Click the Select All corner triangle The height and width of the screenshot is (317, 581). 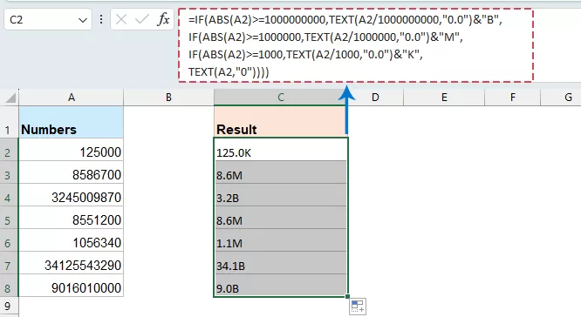coord(10,98)
